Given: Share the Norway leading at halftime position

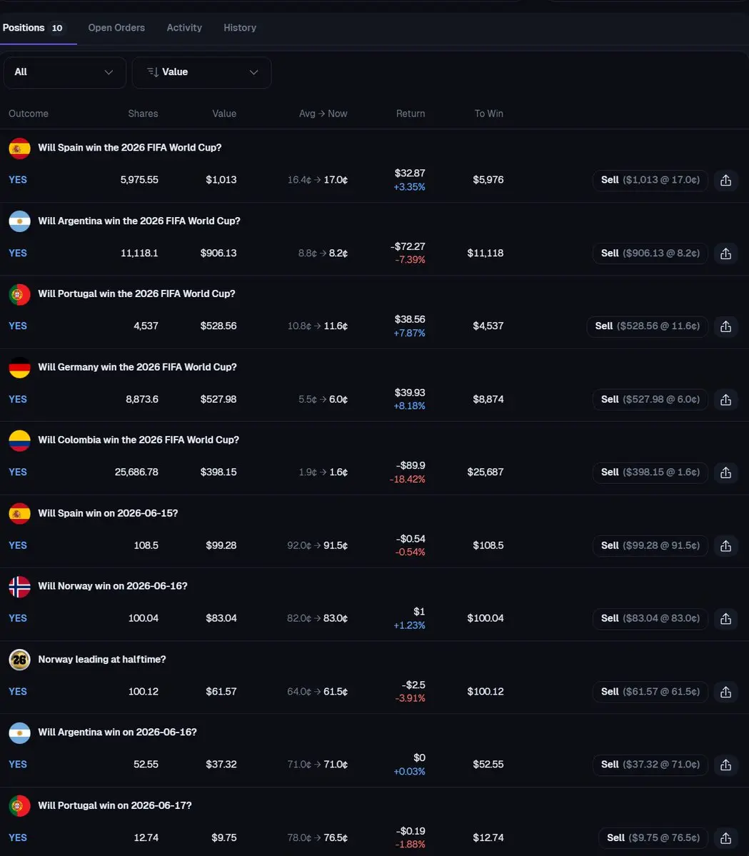Looking at the screenshot, I should click(x=725, y=692).
